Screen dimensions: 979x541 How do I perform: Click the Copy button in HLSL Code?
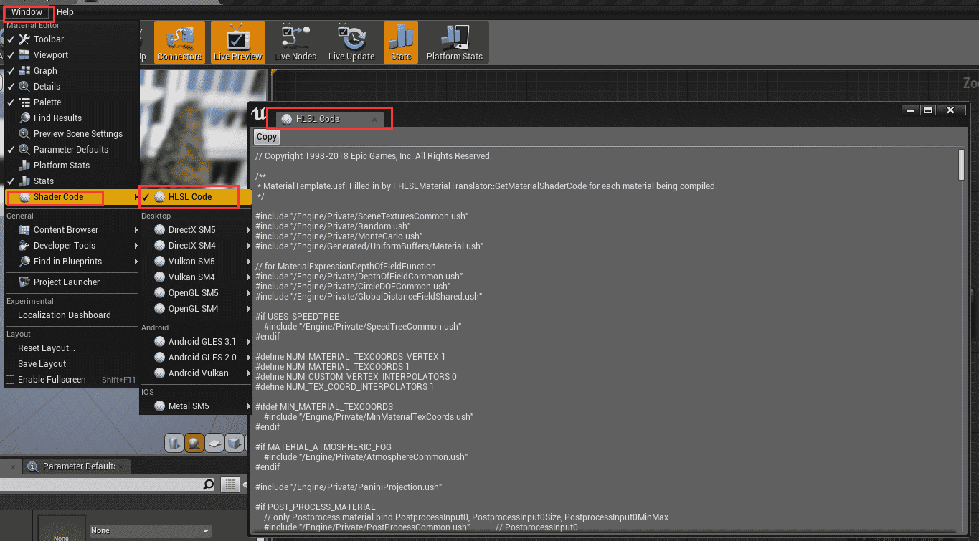click(267, 137)
